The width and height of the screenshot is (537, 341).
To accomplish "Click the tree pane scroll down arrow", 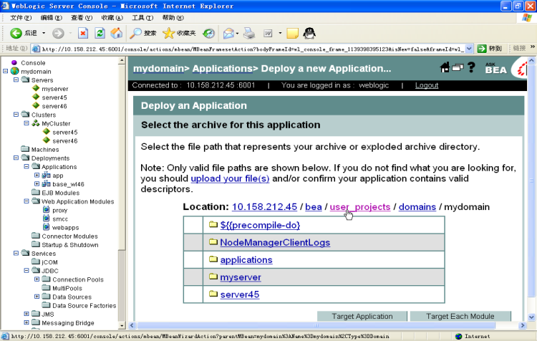I will coord(122,325).
